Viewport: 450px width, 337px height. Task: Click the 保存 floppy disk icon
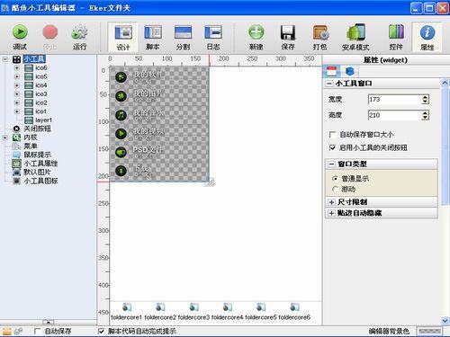click(288, 32)
